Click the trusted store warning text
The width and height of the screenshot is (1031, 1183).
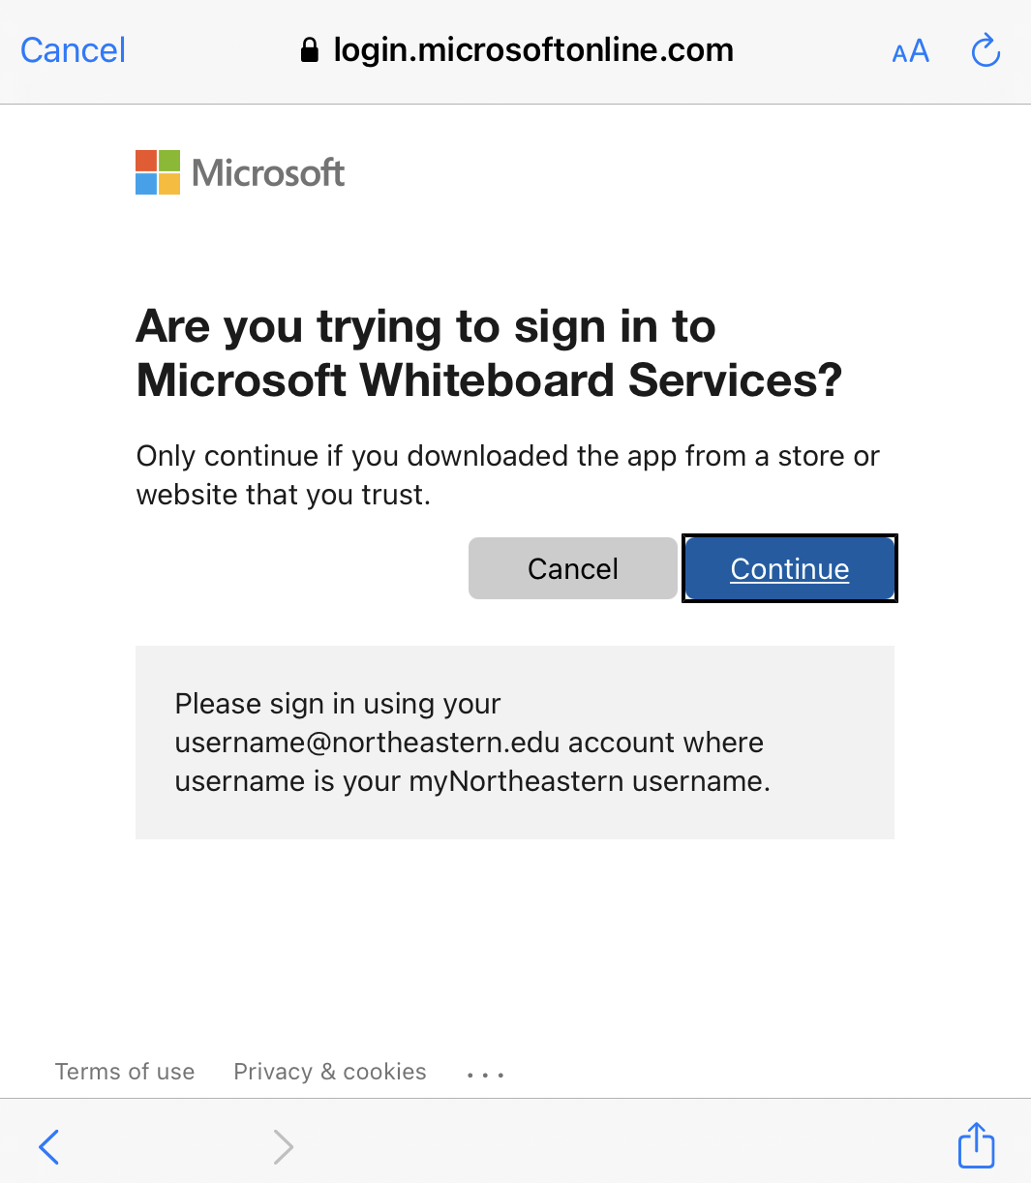coord(508,475)
